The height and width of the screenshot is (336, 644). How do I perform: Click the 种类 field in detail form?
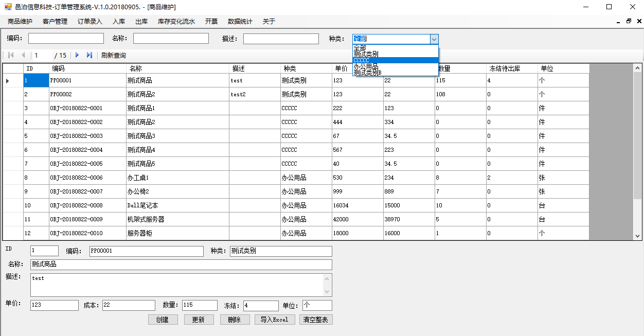click(281, 251)
